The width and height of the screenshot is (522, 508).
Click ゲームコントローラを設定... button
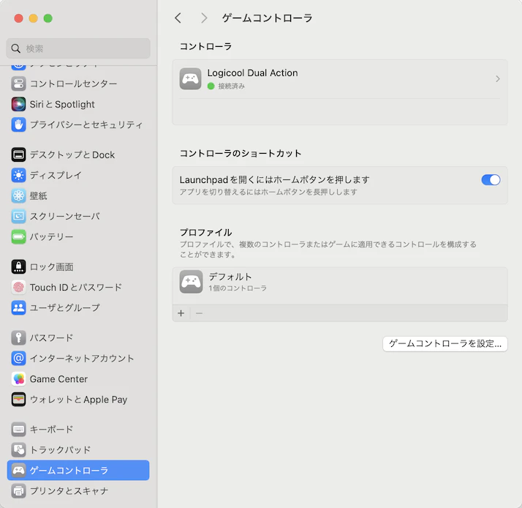pyautogui.click(x=445, y=343)
